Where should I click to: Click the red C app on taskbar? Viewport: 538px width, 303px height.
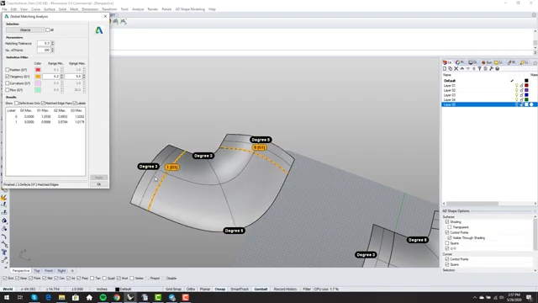pyautogui.click(x=186, y=297)
